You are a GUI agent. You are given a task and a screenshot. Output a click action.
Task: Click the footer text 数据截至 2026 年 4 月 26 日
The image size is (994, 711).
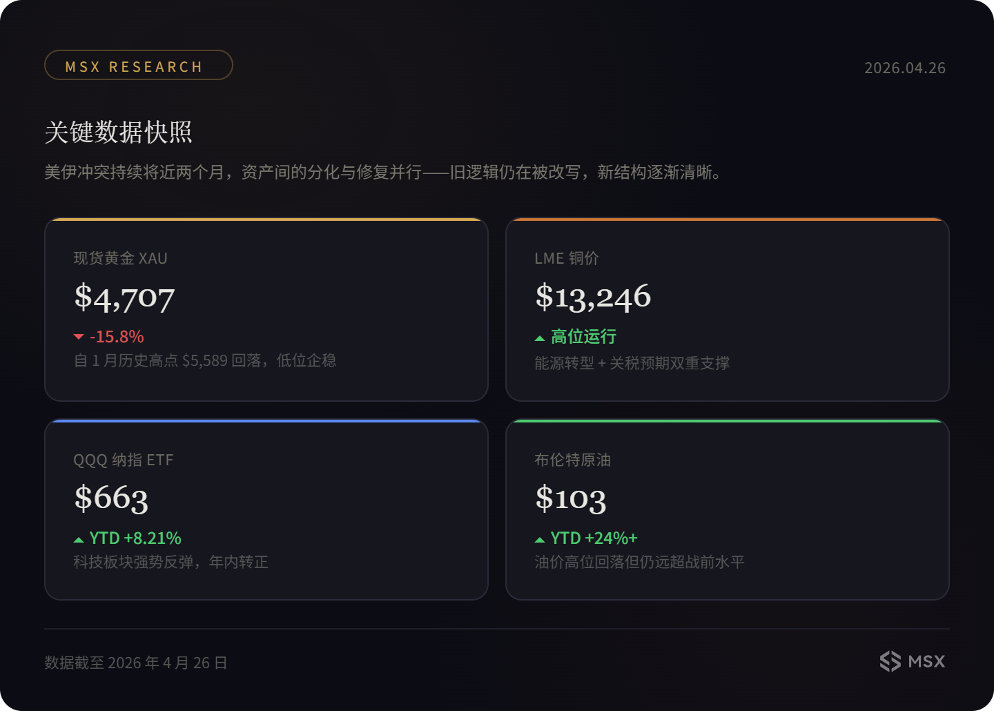pos(135,663)
